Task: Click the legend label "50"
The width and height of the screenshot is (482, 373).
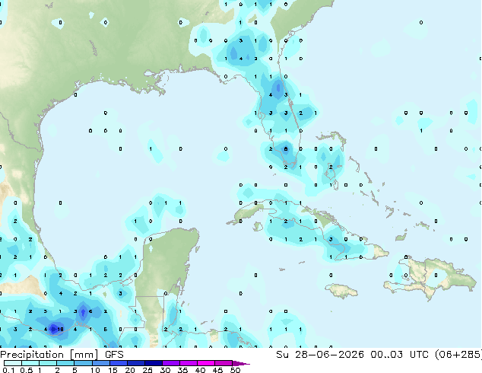Action: tap(235, 370)
